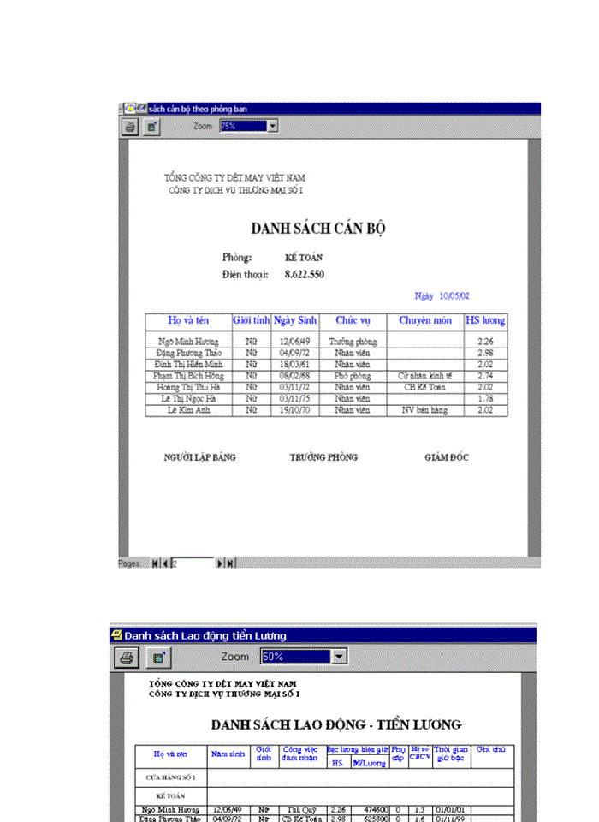Click the 'TRƯỞNG PHÒNG' signature label
Viewport: 599px width, 822px height.
pyautogui.click(x=323, y=457)
